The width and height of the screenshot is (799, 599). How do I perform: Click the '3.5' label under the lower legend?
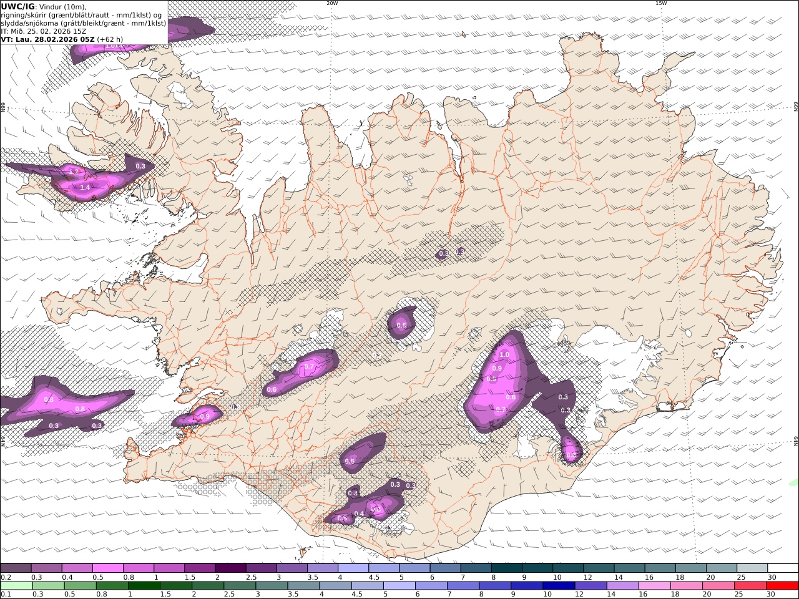(x=292, y=595)
